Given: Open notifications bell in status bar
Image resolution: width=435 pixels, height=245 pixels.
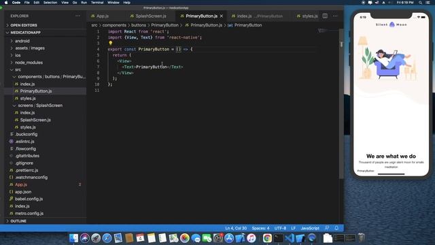Looking at the screenshot, I should [x=336, y=228].
